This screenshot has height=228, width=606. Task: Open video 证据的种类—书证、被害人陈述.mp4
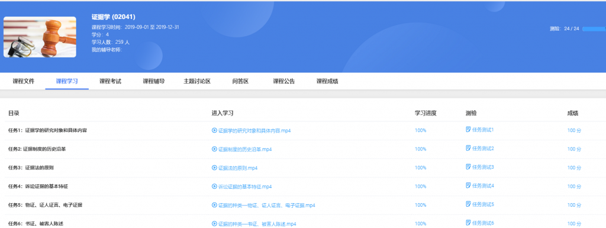pyautogui.click(x=257, y=224)
